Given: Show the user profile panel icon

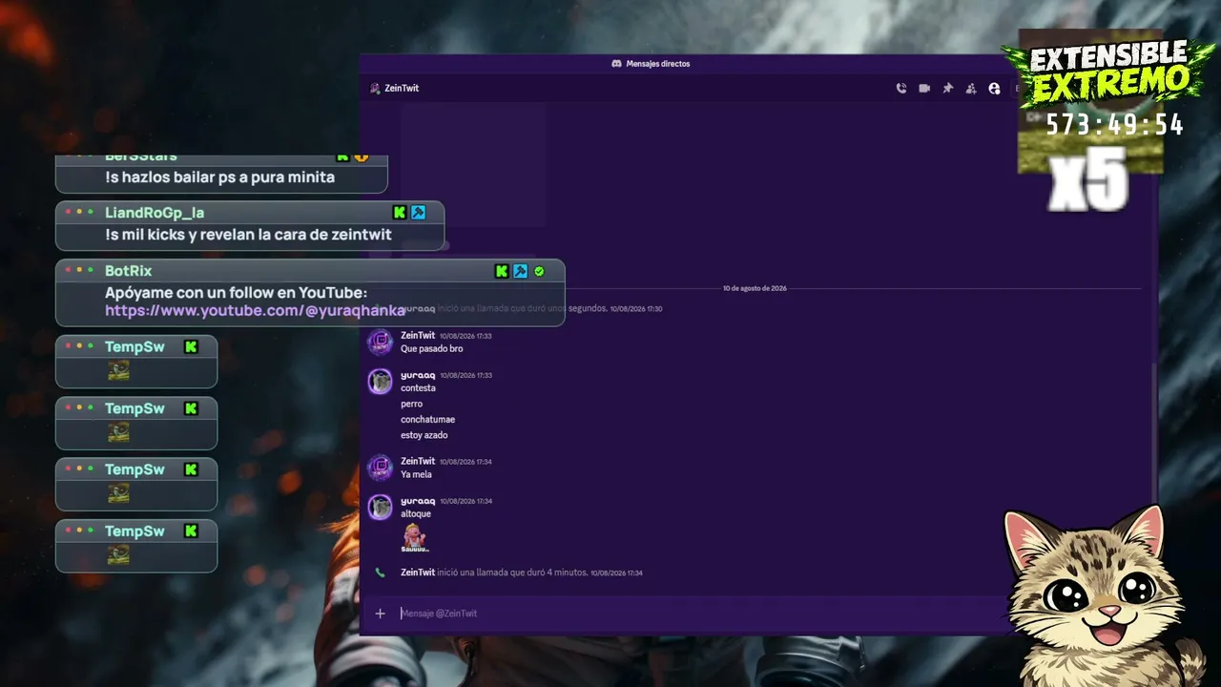Looking at the screenshot, I should pos(994,88).
